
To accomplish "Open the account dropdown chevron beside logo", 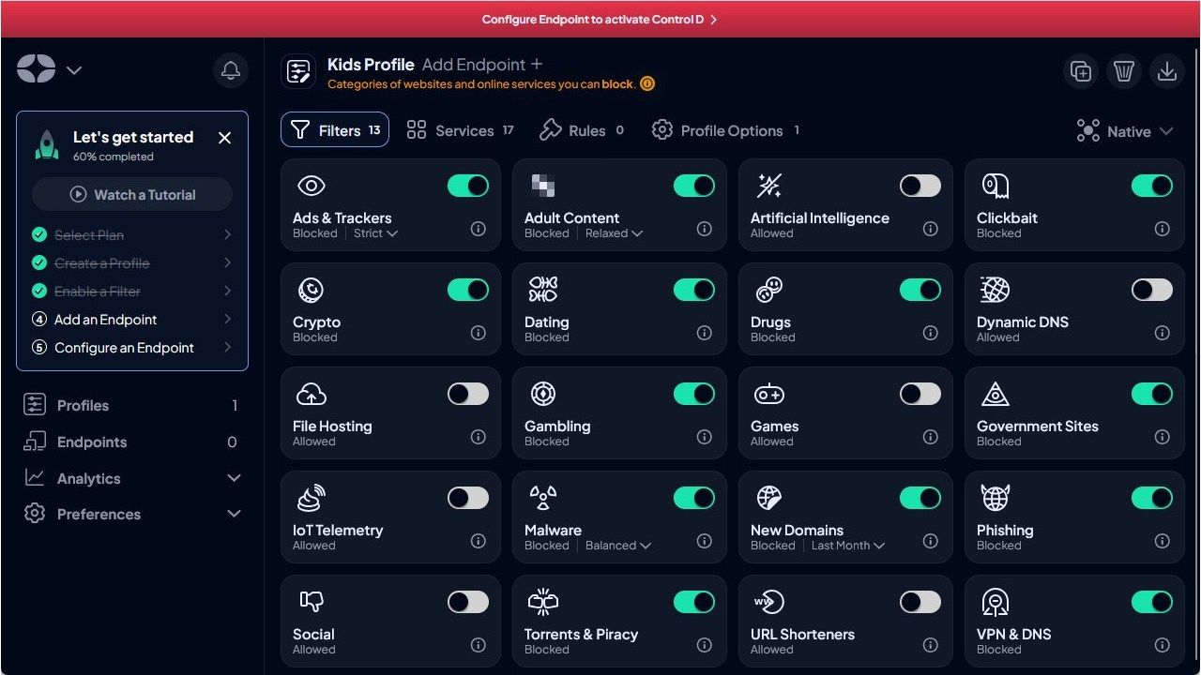I will tap(74, 69).
